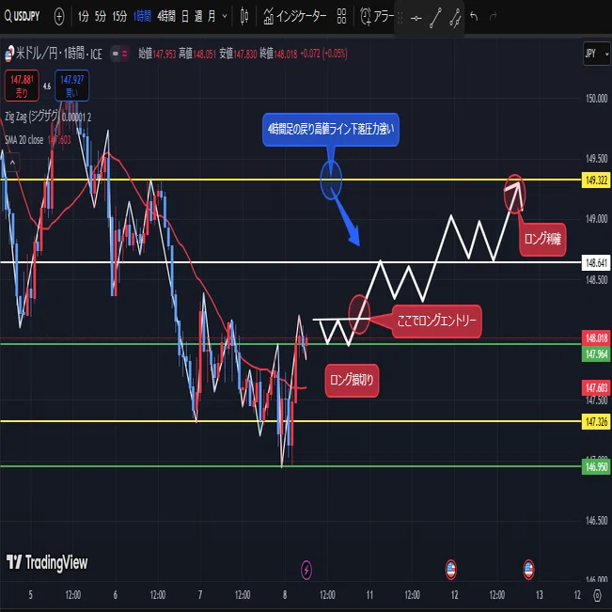Switch to the 15分 timeframe
This screenshot has width=612, height=612.
click(x=119, y=16)
